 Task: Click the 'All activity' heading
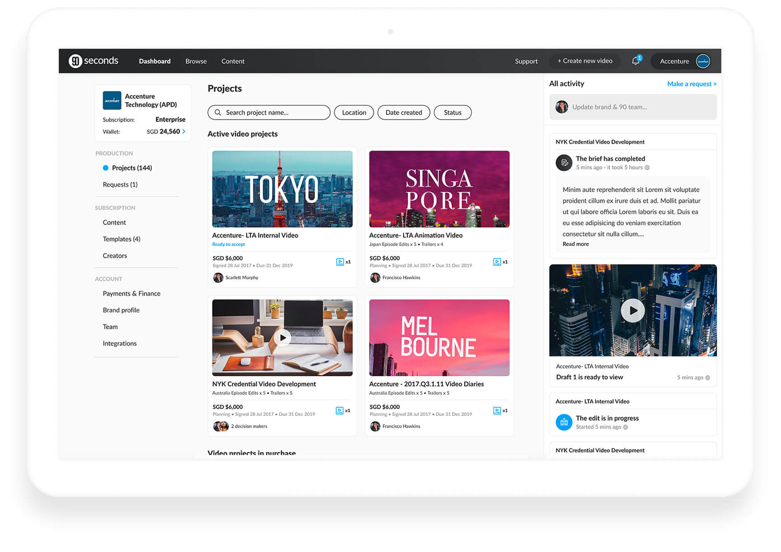tap(566, 84)
